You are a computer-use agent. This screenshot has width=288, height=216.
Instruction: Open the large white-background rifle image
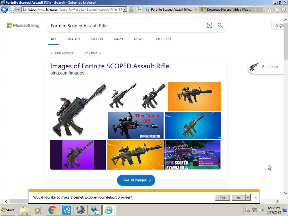(79, 110)
